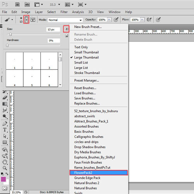Launch Adobe Bridge with the Br icon
The width and height of the screenshot is (194, 194).
pyautogui.click(x=17, y=5)
